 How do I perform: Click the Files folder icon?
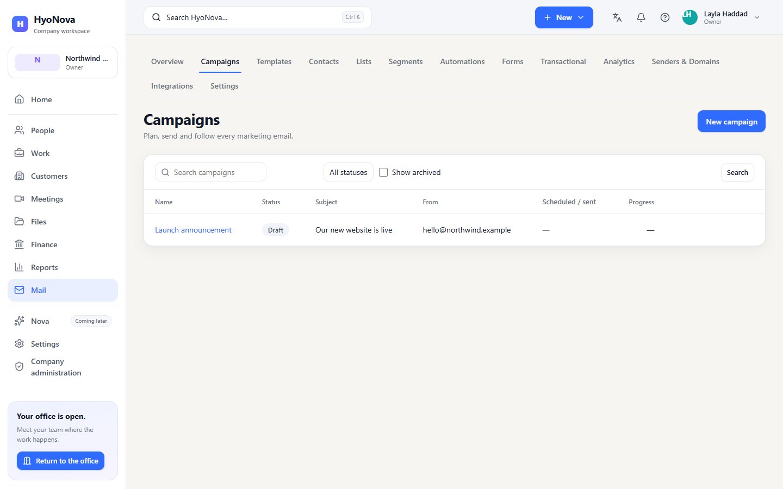(19, 222)
